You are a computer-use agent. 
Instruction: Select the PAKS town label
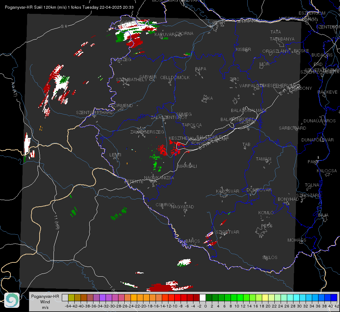coord(313,162)
